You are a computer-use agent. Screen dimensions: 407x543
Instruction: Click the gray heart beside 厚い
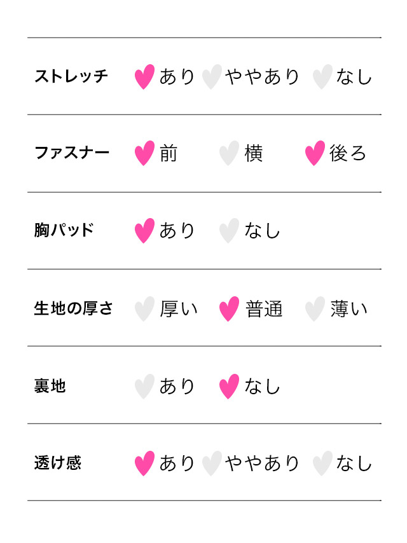pos(144,309)
